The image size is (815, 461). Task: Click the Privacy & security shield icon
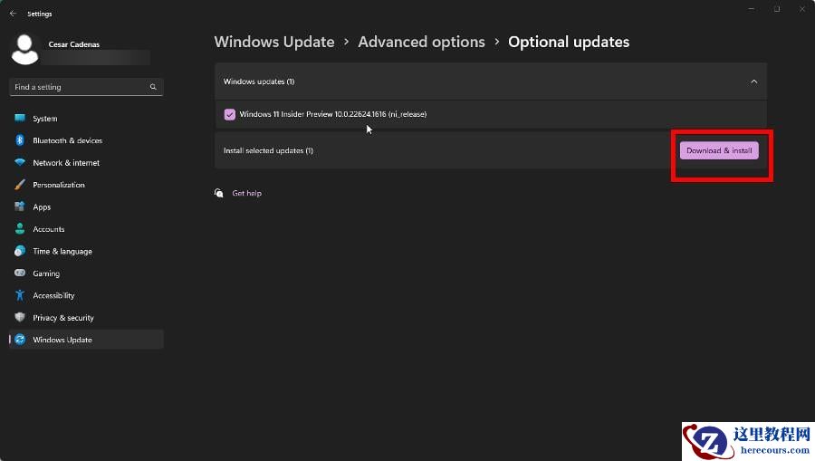pyautogui.click(x=19, y=318)
